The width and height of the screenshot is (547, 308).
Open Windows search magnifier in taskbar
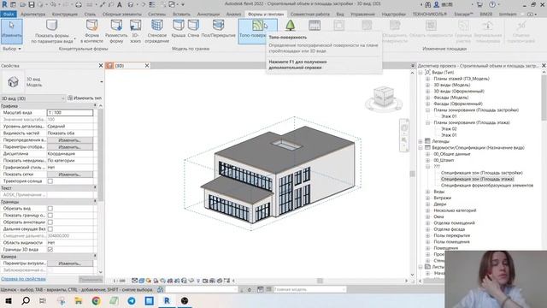pyautogui.click(x=26, y=300)
